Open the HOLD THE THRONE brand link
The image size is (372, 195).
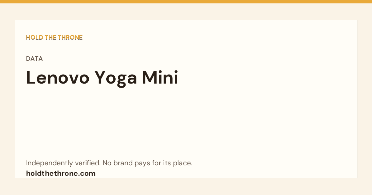tap(54, 37)
